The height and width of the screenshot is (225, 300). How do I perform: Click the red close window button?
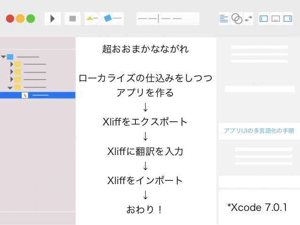10,18
